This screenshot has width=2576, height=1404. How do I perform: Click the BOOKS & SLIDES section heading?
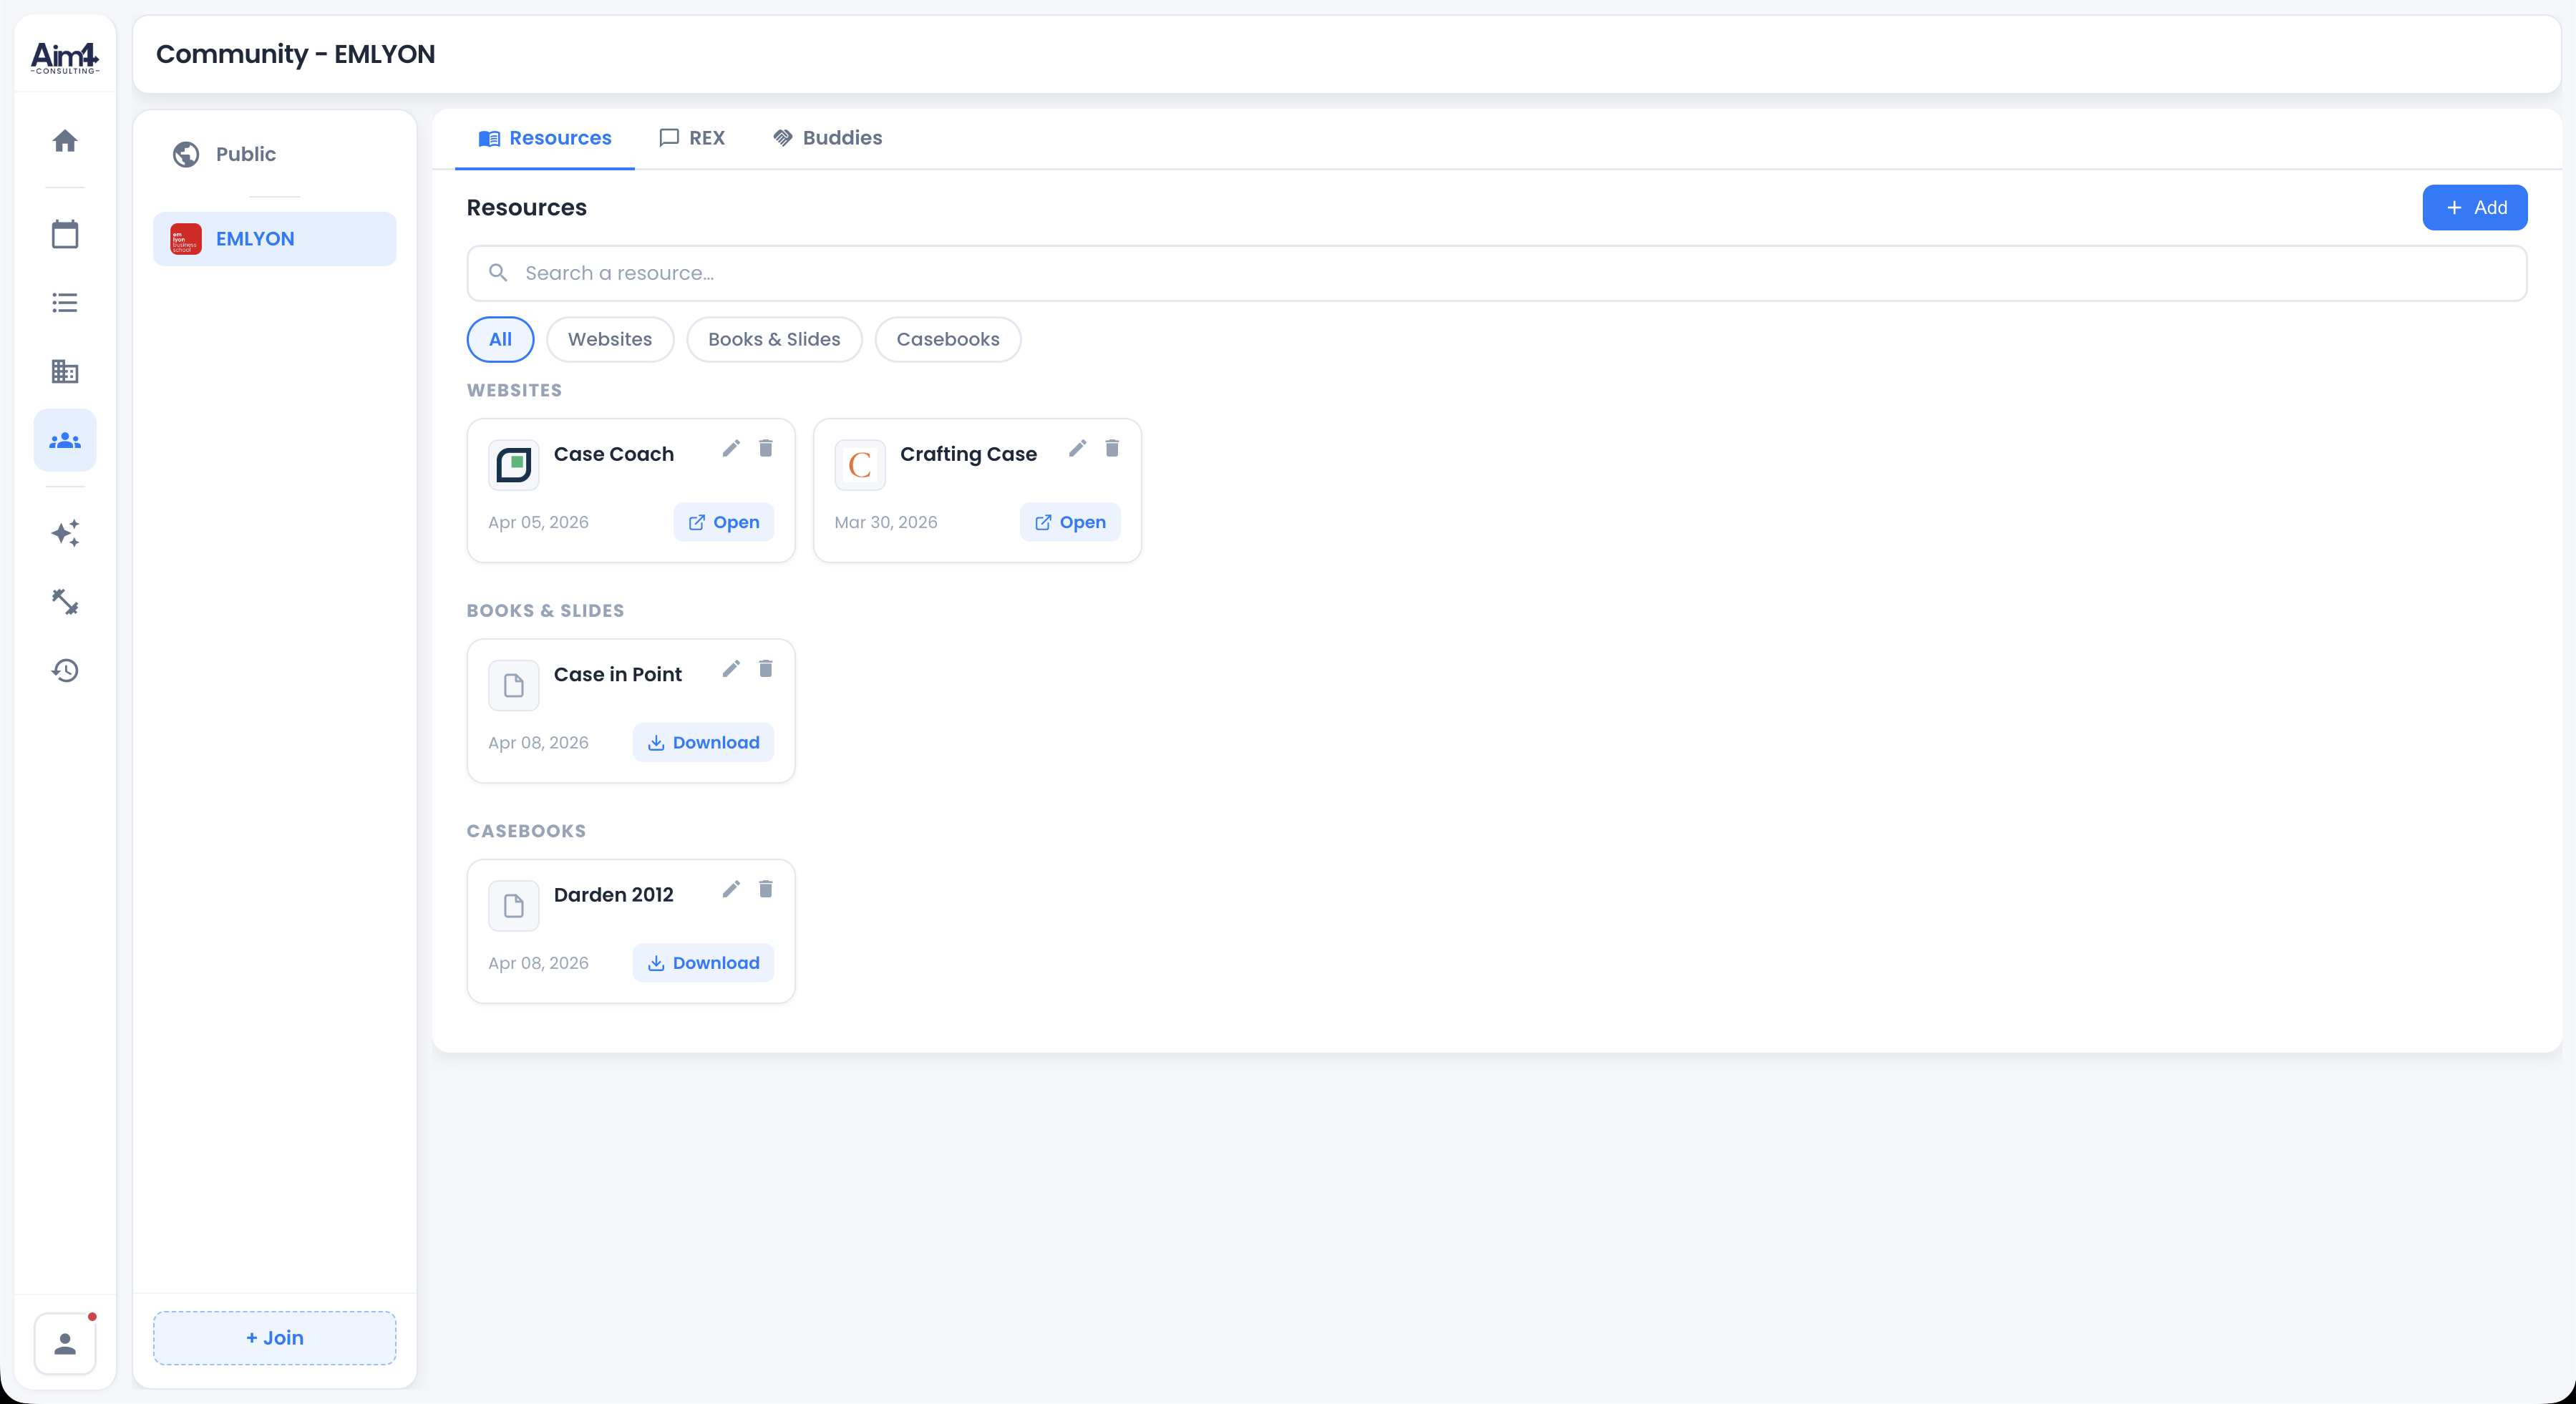545,611
